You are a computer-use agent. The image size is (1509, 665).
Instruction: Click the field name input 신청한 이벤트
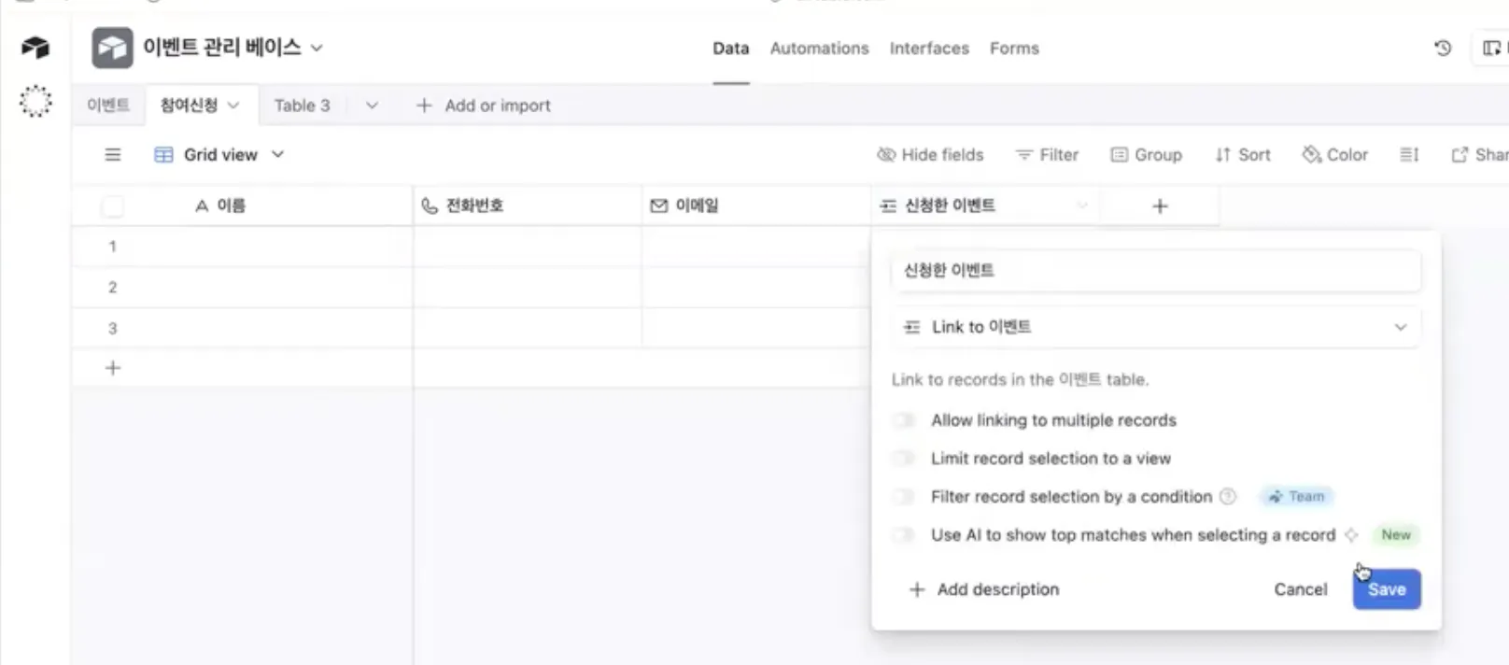point(1156,270)
